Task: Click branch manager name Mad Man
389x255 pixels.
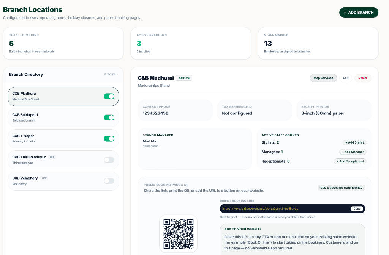Action: point(150,141)
